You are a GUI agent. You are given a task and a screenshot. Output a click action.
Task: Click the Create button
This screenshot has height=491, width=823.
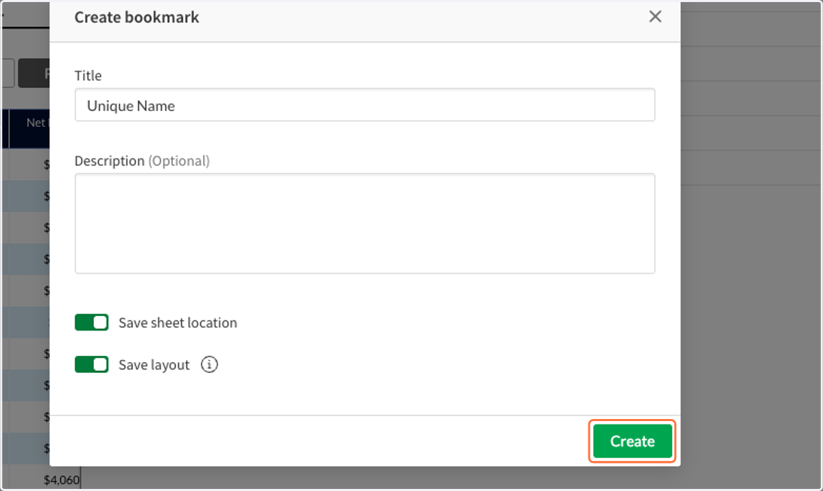632,441
